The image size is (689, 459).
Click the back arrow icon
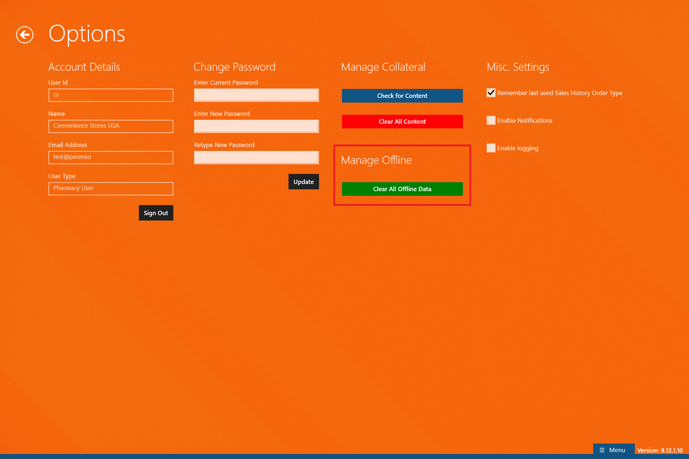tap(25, 35)
